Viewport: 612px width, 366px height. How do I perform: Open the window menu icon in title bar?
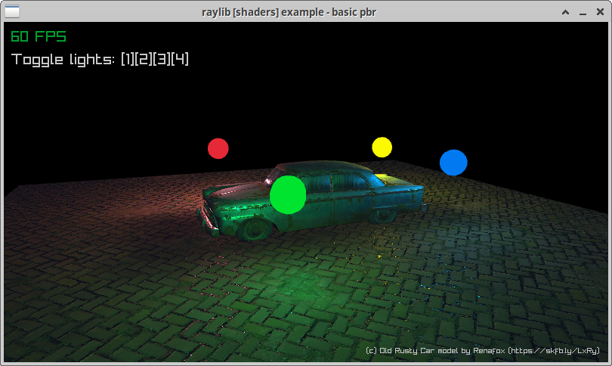[x=12, y=12]
